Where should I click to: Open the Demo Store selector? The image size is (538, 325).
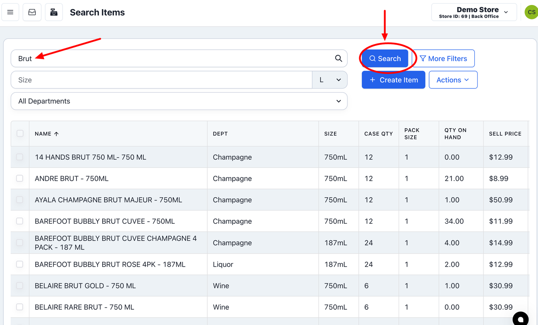474,12
